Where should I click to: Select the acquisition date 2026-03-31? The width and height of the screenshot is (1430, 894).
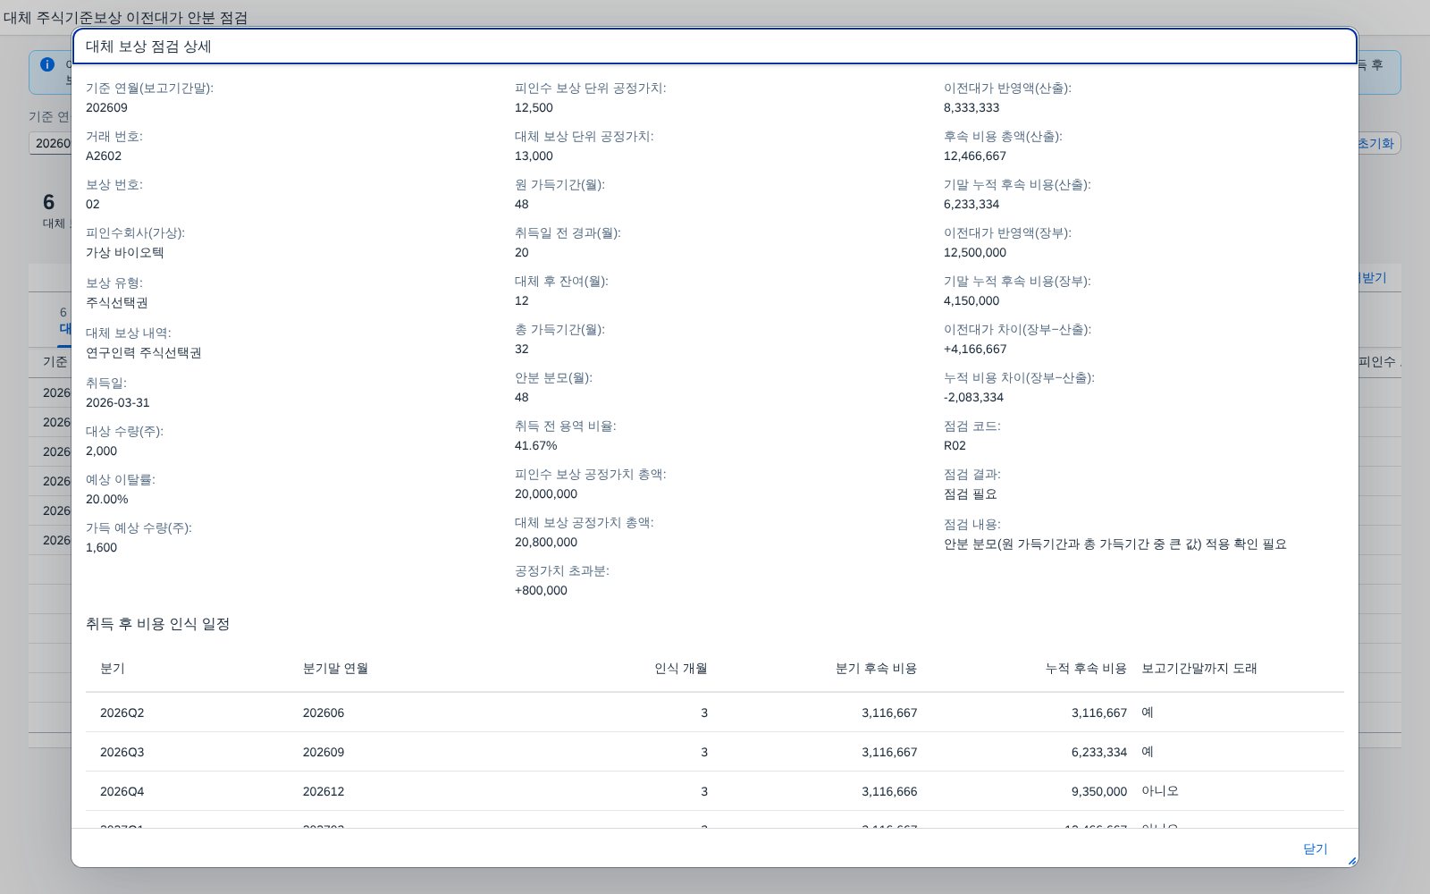118,402
